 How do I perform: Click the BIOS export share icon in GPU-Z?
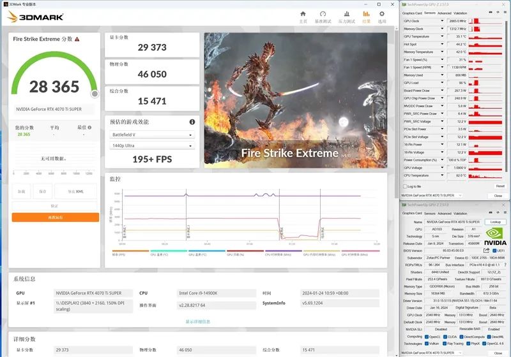[487, 251]
